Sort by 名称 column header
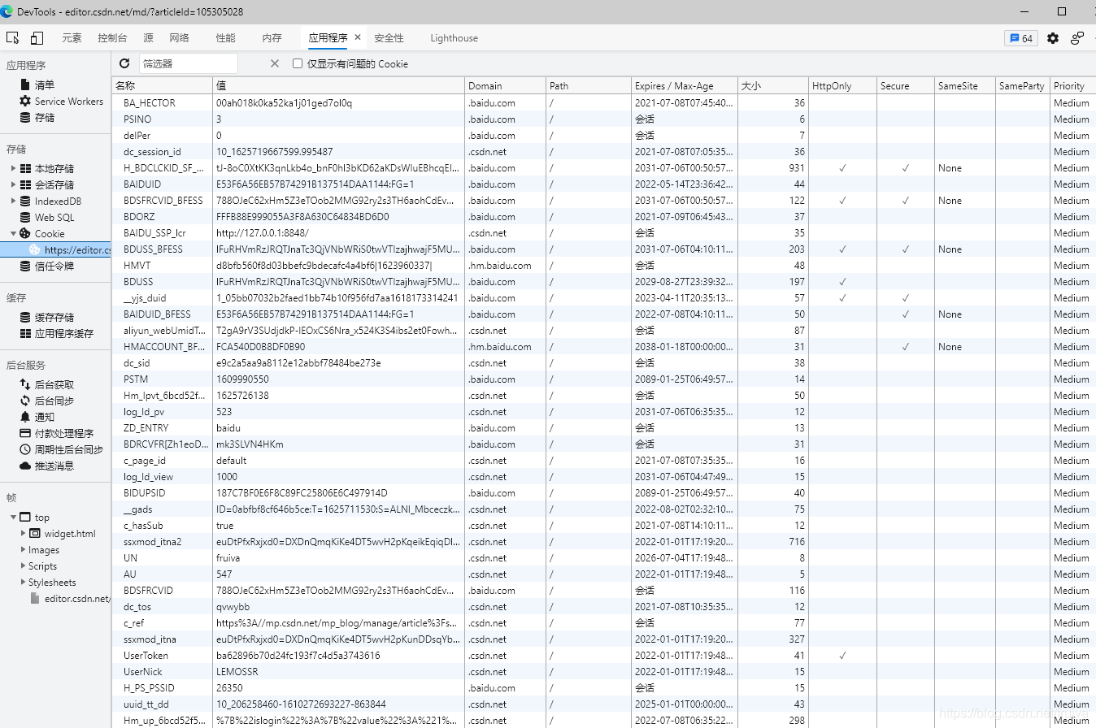The image size is (1096, 728). pos(163,85)
